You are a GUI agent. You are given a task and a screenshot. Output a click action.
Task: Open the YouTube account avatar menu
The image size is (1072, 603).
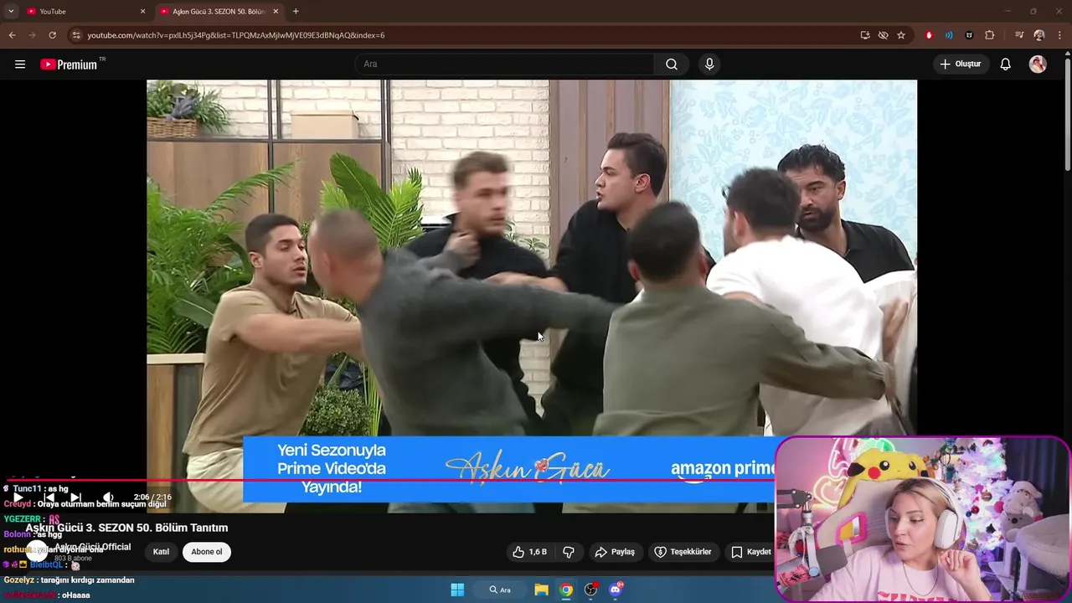(x=1038, y=64)
